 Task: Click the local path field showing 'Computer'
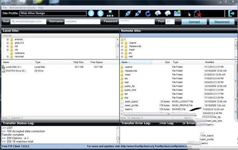tap(60, 36)
